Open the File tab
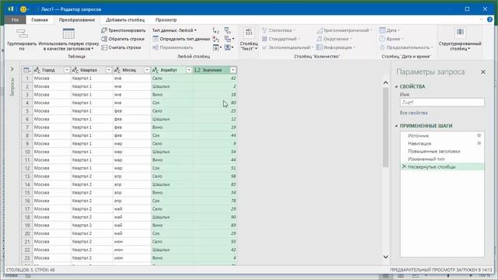The width and height of the screenshot is (498, 280). (15, 19)
